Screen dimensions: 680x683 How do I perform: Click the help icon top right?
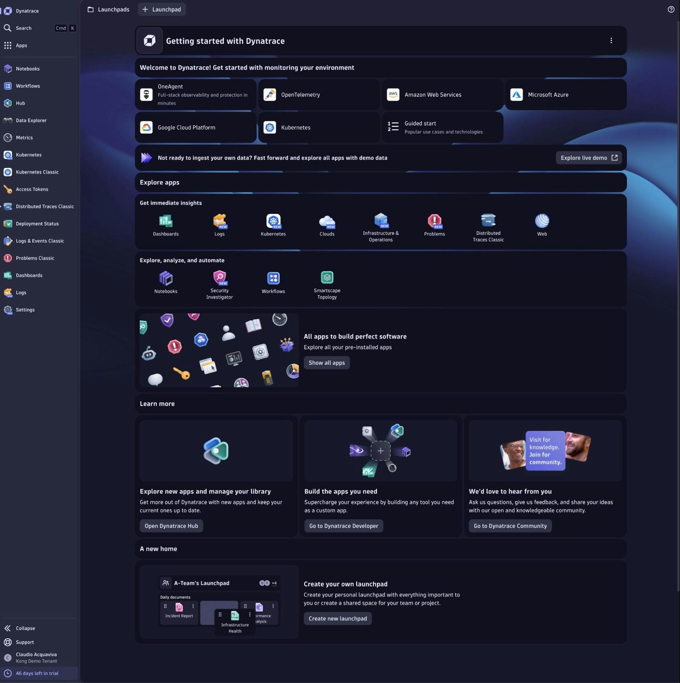tap(671, 10)
